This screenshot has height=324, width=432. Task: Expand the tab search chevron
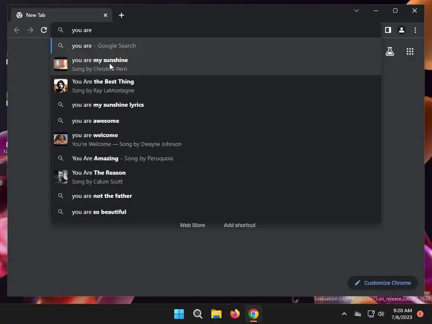click(x=356, y=11)
